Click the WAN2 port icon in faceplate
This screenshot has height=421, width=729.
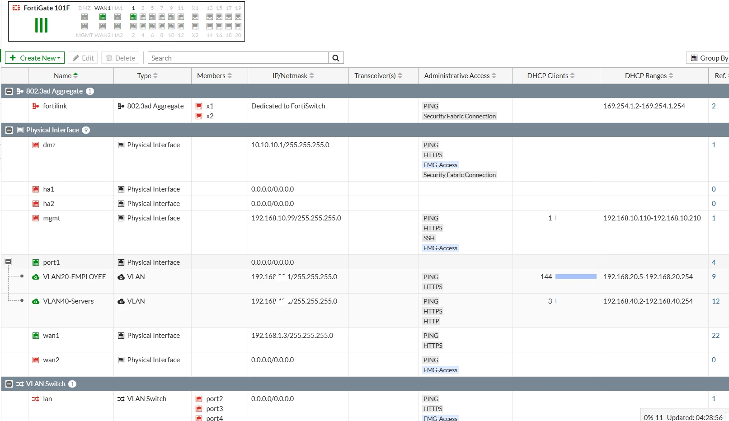tap(103, 26)
